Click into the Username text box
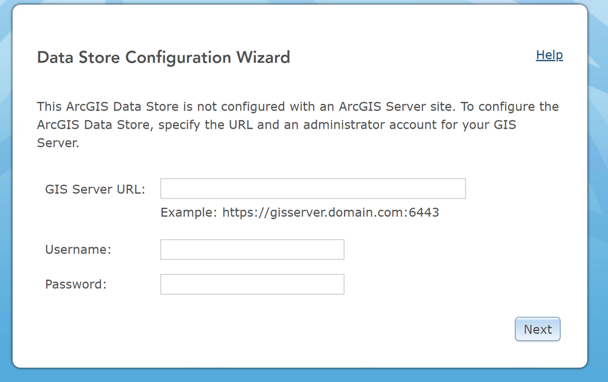This screenshot has width=608, height=382. [252, 250]
